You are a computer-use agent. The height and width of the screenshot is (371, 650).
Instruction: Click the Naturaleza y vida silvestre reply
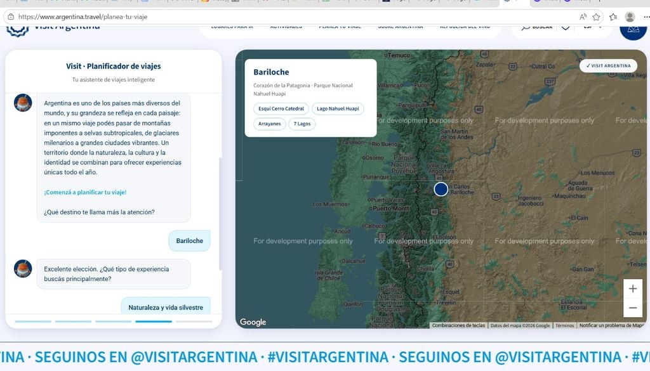166,307
